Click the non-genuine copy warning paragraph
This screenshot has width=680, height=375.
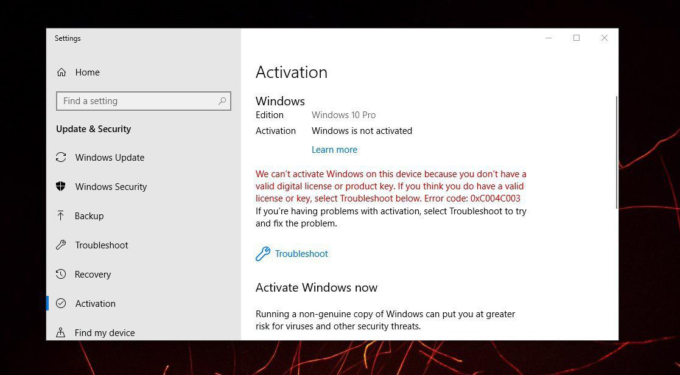pyautogui.click(x=385, y=320)
